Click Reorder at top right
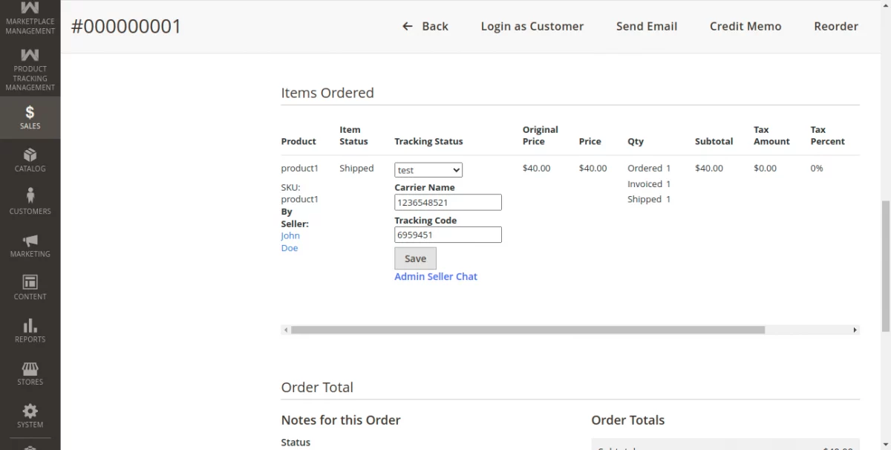The height and width of the screenshot is (450, 891). (x=836, y=26)
